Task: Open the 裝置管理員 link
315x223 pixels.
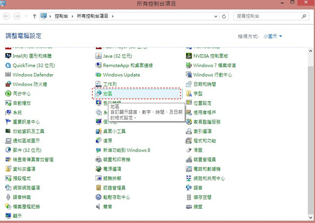Action: pos(205,159)
